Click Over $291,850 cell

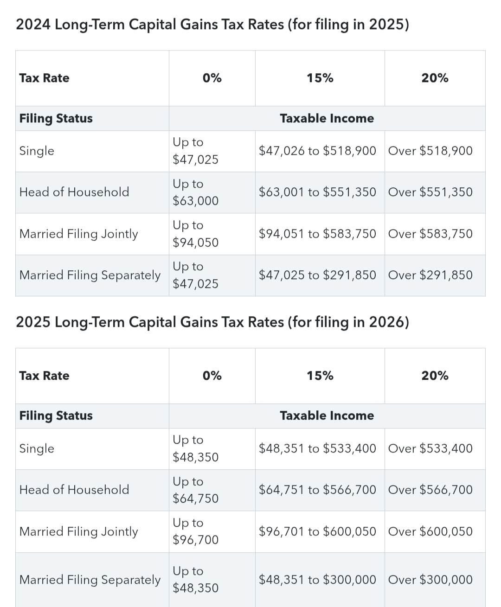[435, 275]
